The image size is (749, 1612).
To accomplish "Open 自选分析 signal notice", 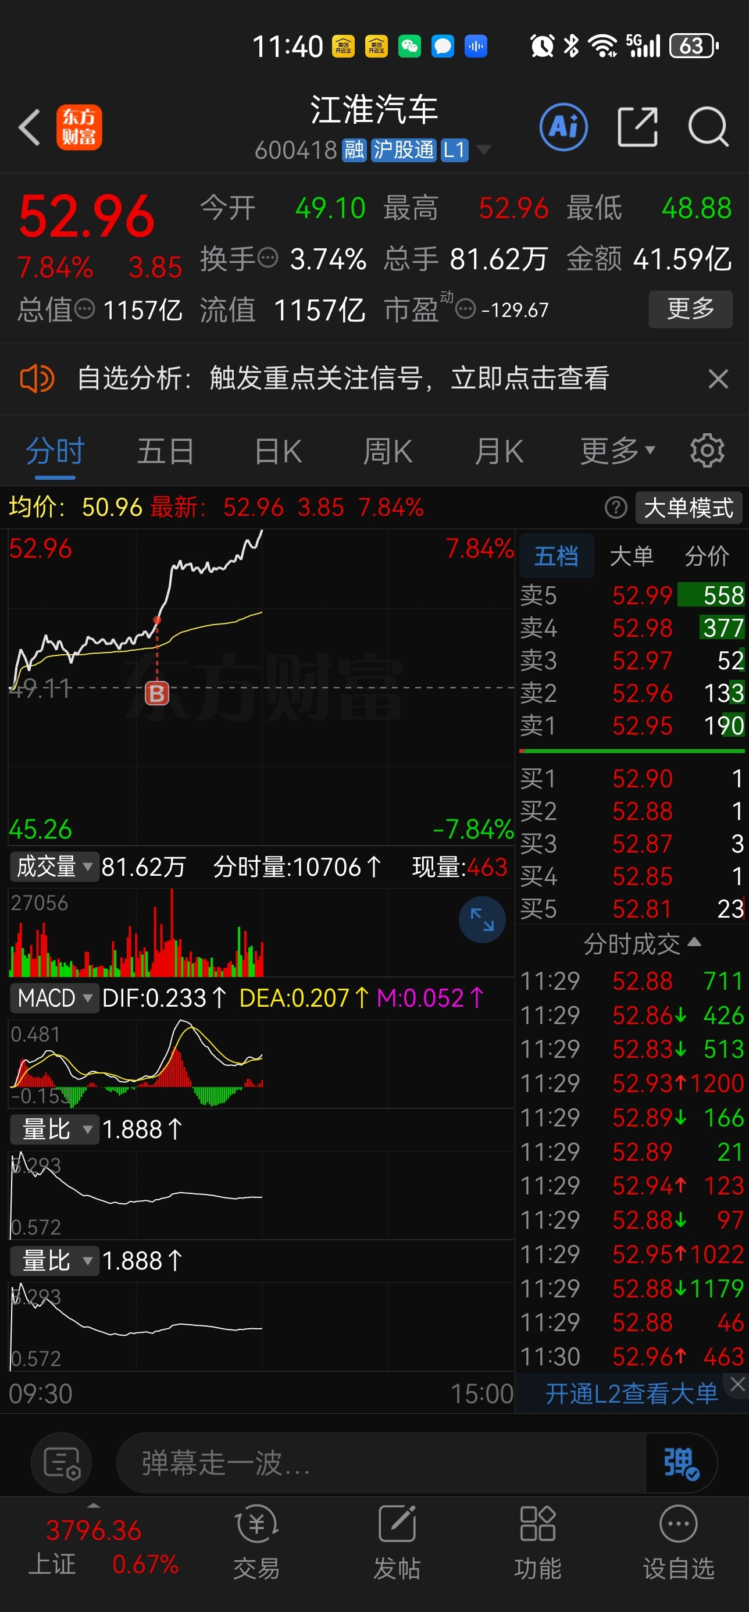I will (x=343, y=379).
